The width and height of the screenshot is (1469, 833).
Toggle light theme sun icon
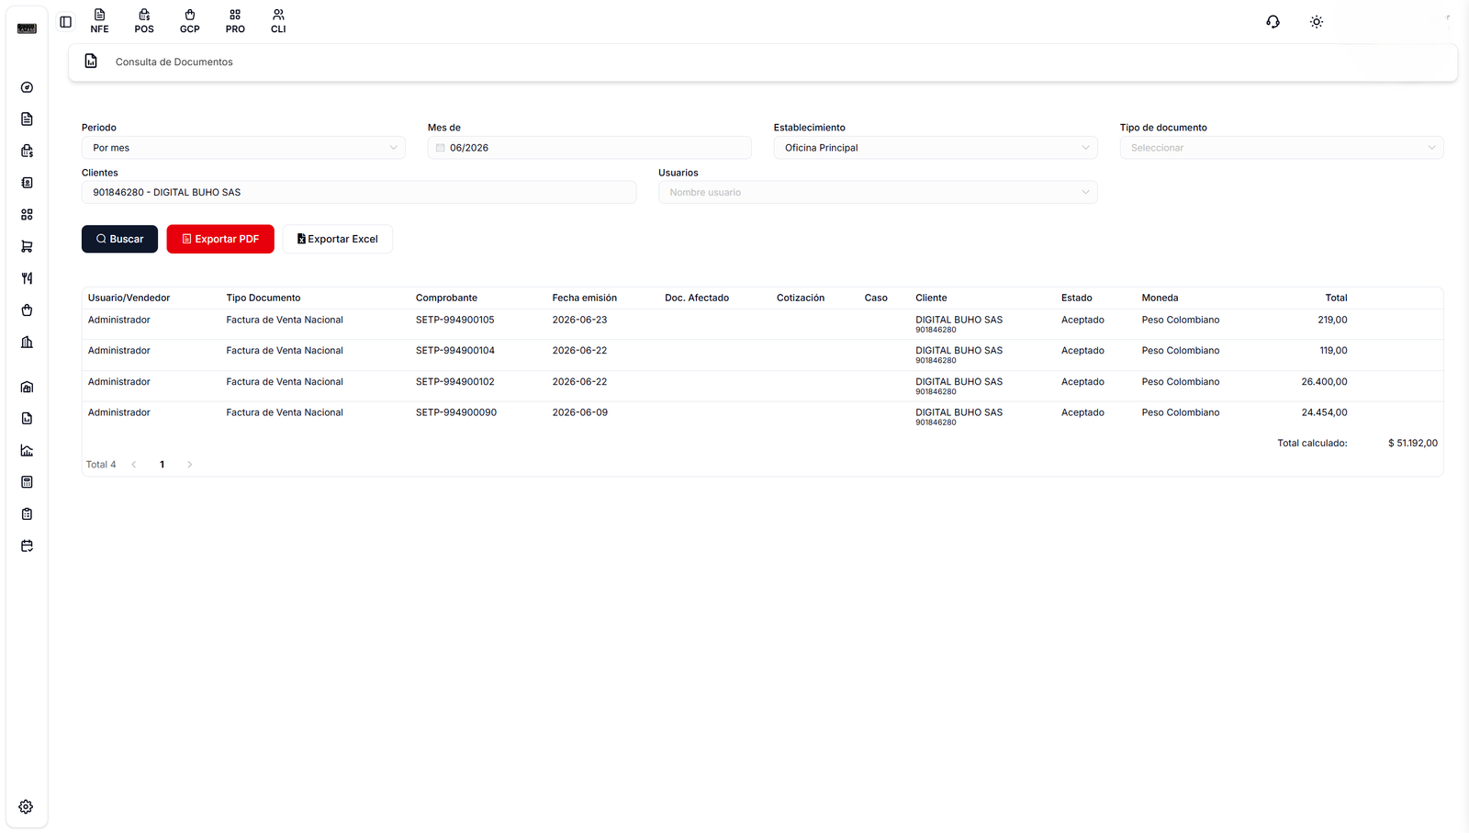1317,22
